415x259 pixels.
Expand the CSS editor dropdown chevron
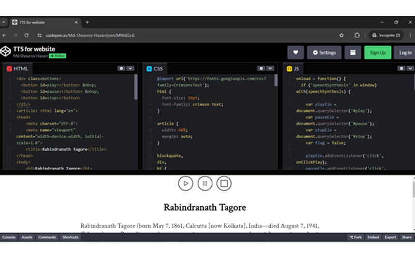[270, 68]
